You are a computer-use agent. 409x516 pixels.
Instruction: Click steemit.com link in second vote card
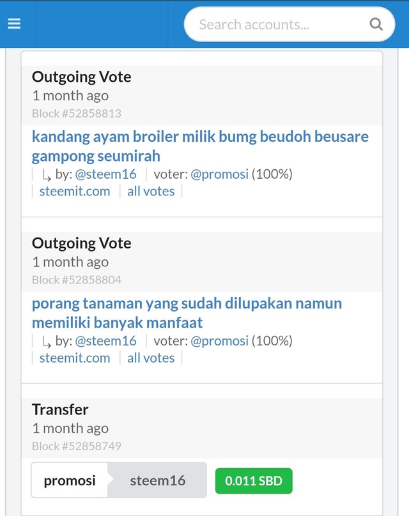(x=75, y=358)
